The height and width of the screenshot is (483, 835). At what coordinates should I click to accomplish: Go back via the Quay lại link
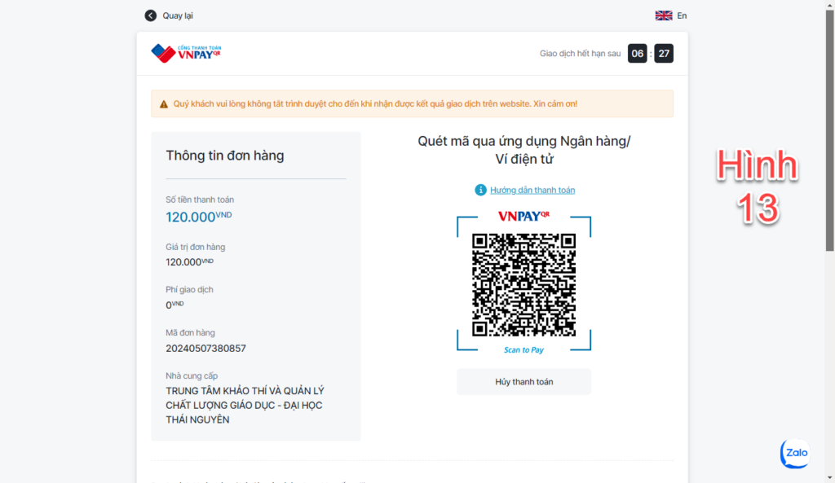coord(178,16)
